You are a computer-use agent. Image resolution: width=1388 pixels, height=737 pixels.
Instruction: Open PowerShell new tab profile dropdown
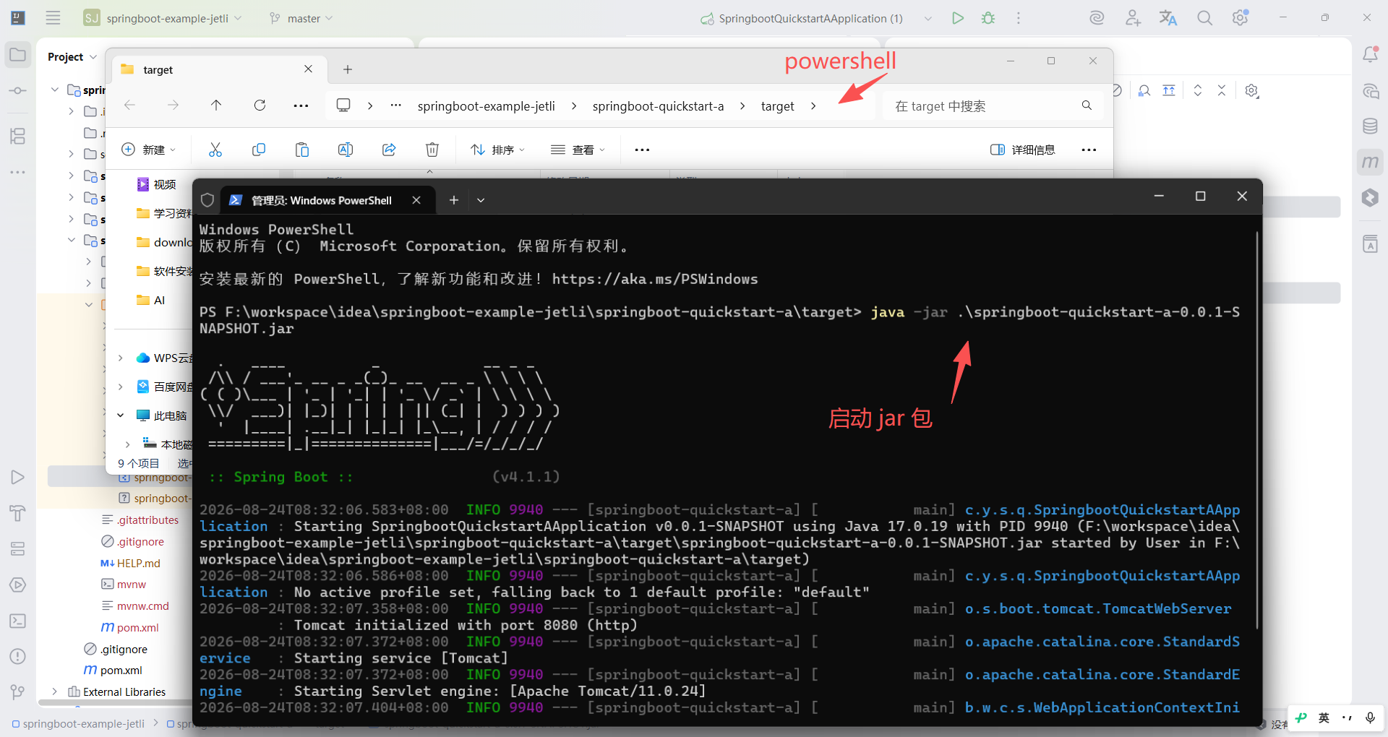click(x=481, y=200)
